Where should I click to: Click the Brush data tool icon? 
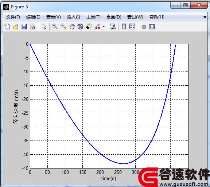[x=97, y=27]
